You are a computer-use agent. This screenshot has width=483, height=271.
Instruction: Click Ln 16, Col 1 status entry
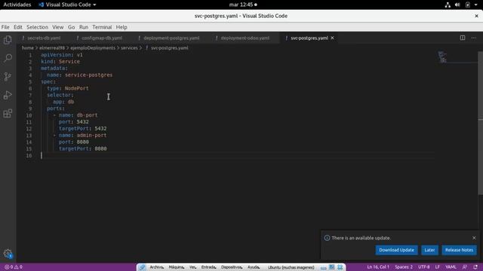pyautogui.click(x=378, y=267)
